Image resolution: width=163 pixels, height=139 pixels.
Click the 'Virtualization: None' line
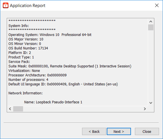(x=24, y=71)
